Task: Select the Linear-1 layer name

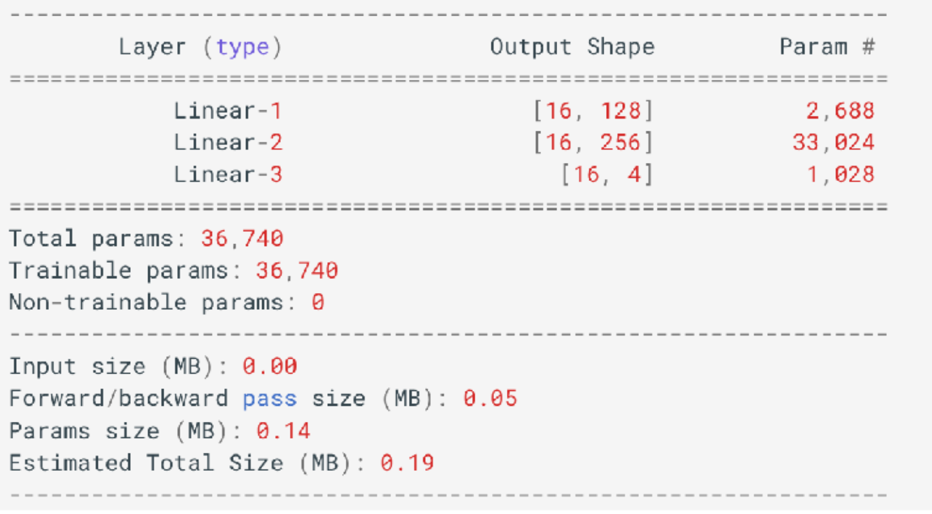Action: point(228,111)
